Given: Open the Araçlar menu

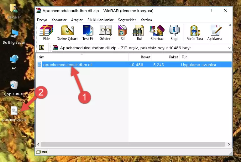Looking at the screenshot, I should (x=77, y=20).
